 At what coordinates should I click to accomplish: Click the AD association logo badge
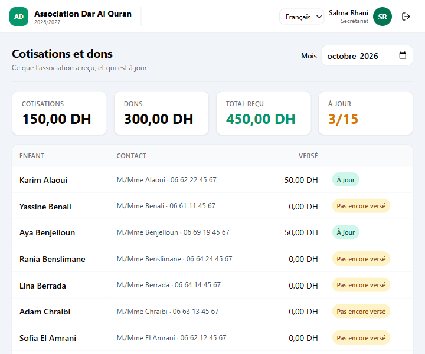(x=19, y=17)
